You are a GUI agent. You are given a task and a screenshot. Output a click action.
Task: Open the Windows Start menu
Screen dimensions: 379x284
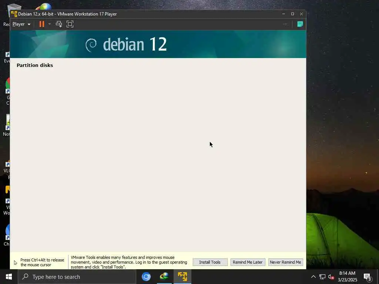coord(9,277)
